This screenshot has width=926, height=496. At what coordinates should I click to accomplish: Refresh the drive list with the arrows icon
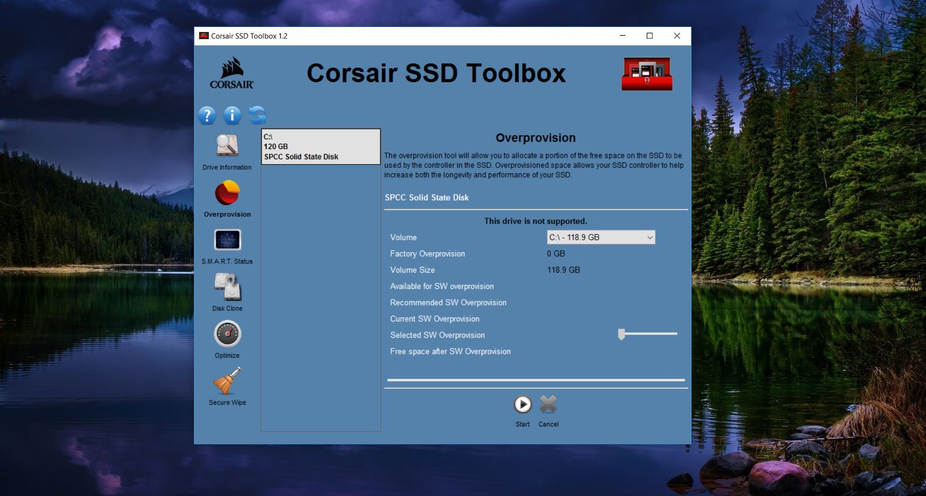click(257, 115)
